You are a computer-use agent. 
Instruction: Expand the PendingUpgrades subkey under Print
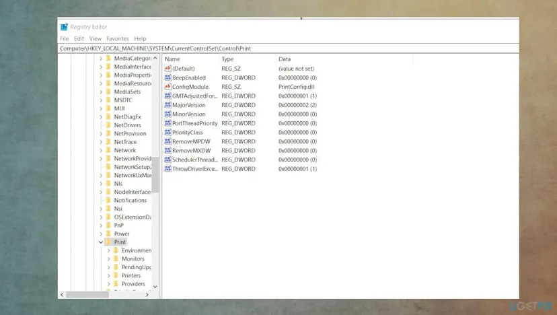click(109, 267)
